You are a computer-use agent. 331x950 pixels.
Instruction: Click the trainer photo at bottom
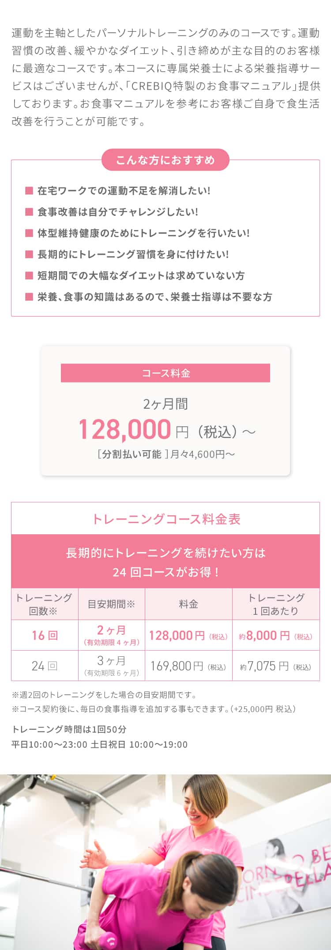pyautogui.click(x=165, y=862)
